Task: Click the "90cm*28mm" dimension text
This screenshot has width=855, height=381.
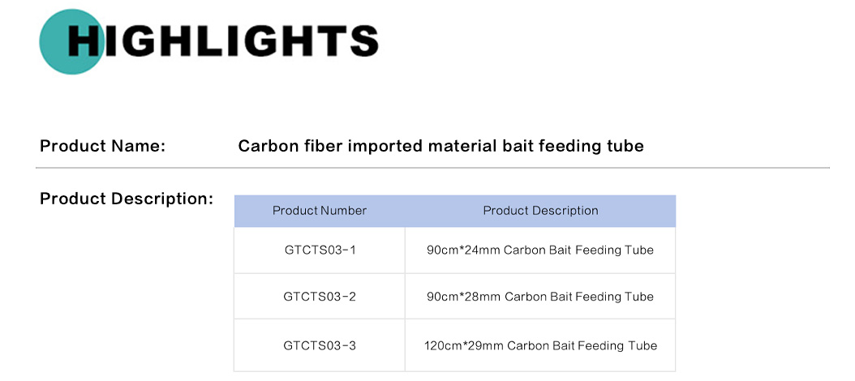Action: (x=464, y=297)
